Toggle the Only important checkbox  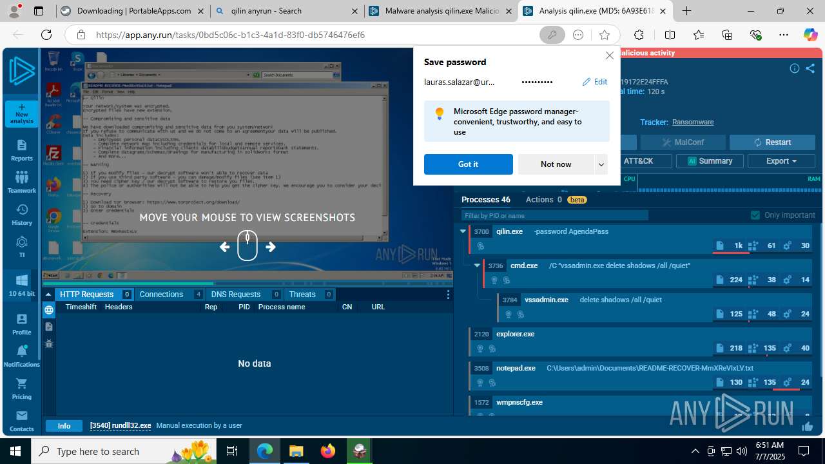coord(755,215)
